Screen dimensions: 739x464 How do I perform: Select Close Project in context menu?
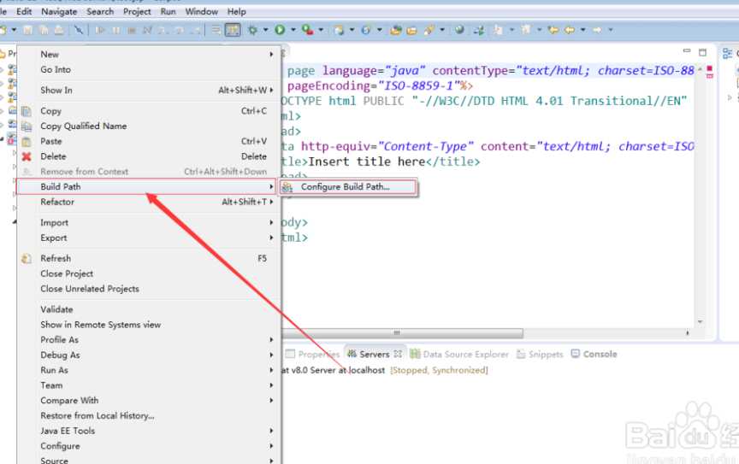click(x=147, y=273)
